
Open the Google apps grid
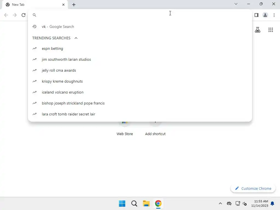point(270,30)
